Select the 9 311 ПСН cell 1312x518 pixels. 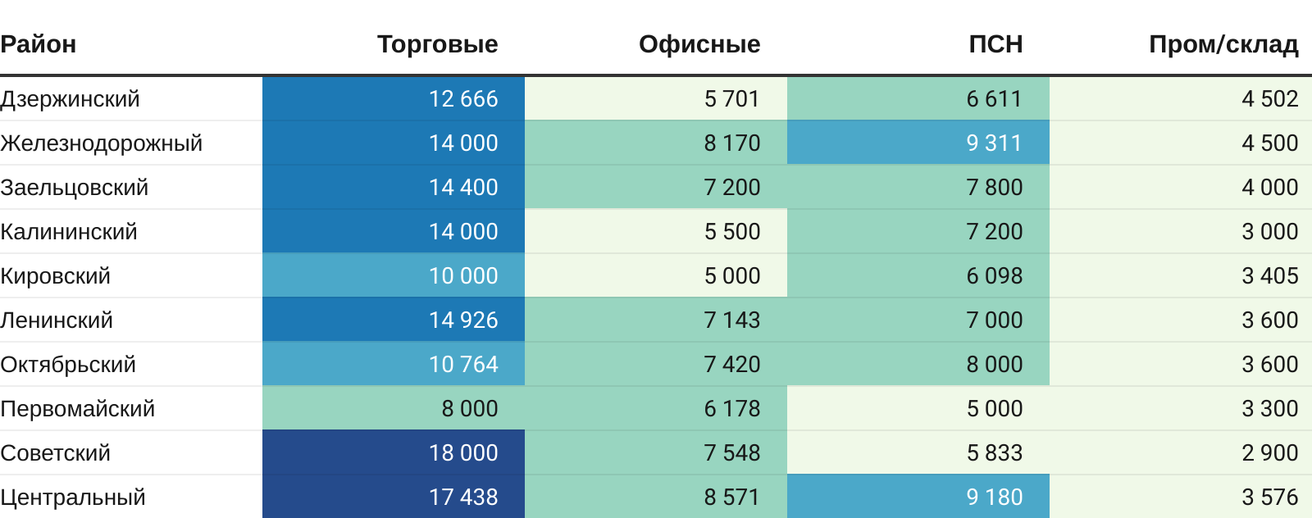[x=994, y=143]
